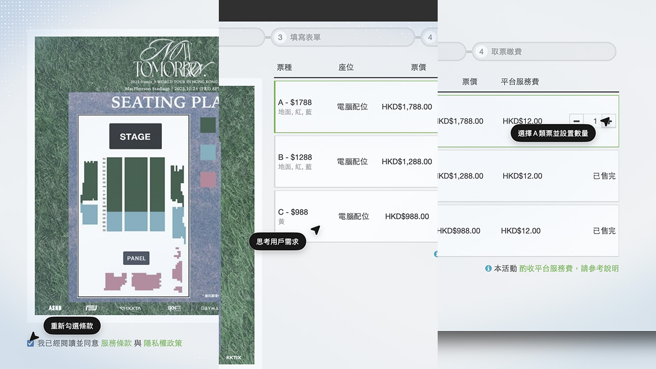Open the 服務條款 link
The height and width of the screenshot is (369, 656).
116,343
